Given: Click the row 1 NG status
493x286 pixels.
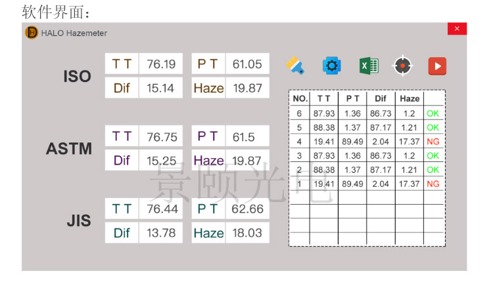Looking at the screenshot, I should tap(433, 184).
